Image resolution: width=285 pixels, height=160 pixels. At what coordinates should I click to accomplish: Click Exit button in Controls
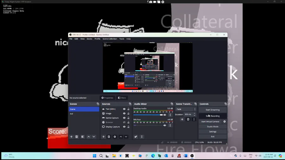click(x=213, y=137)
